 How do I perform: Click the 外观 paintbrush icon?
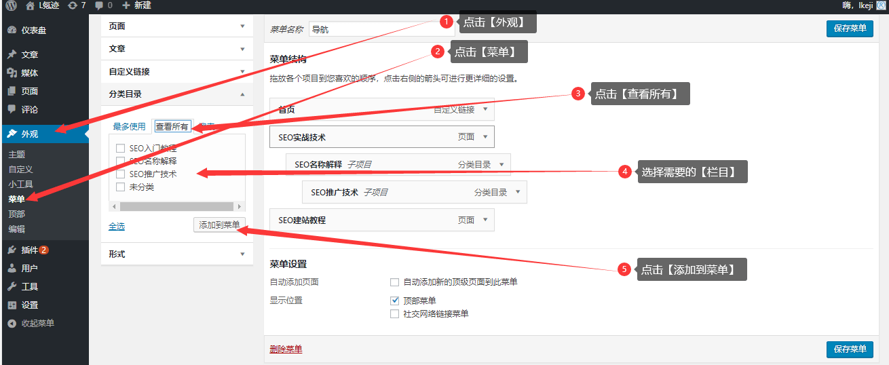click(12, 134)
